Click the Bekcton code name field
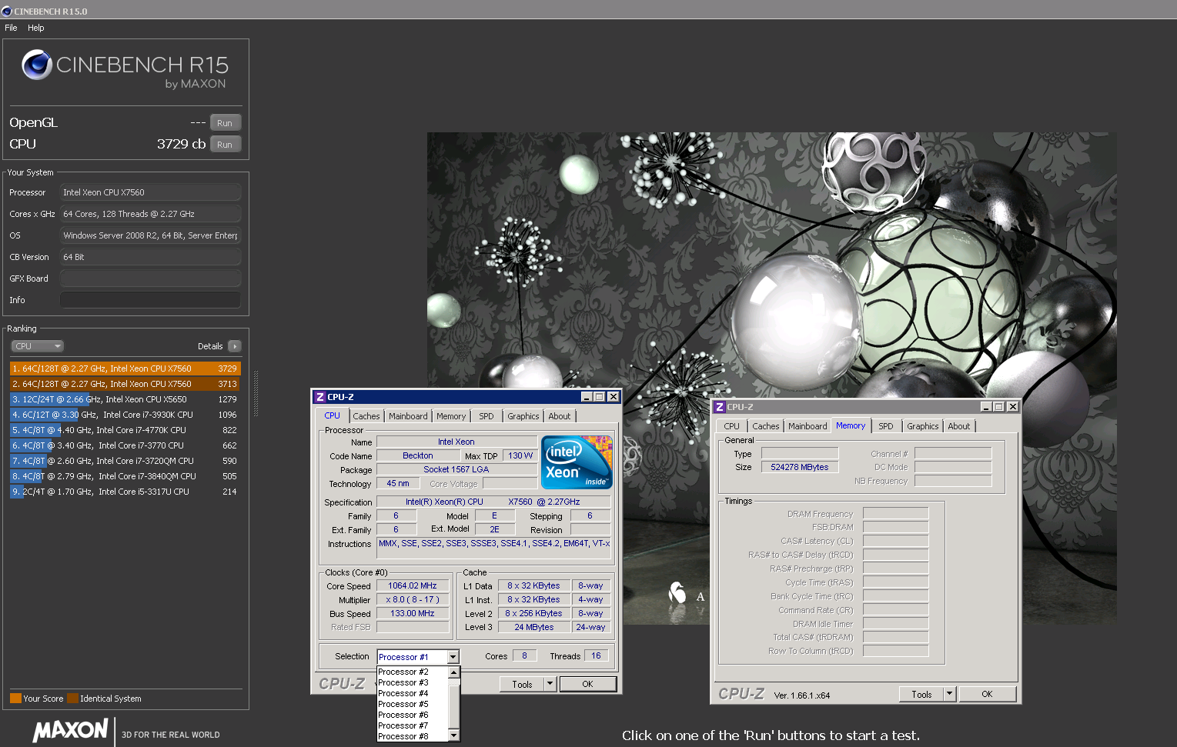Image resolution: width=1177 pixels, height=747 pixels. click(x=417, y=455)
